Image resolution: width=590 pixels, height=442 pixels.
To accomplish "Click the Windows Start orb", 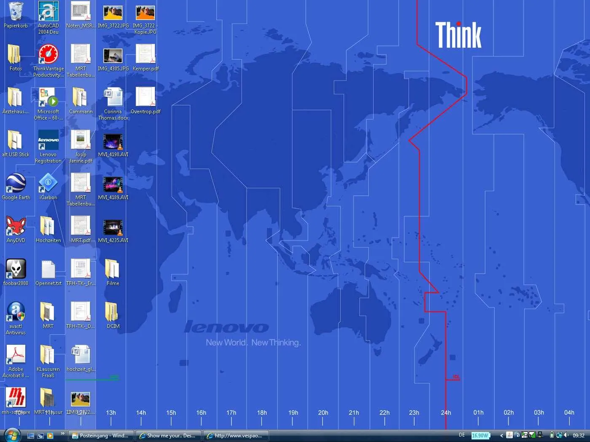I will click(x=12, y=435).
